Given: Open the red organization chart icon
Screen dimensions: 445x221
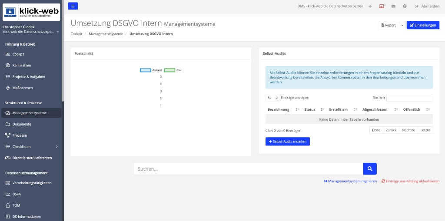Looking at the screenshot, I should click(382, 6).
